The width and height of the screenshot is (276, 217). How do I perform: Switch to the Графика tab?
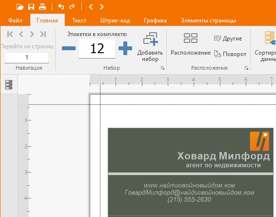[155, 20]
